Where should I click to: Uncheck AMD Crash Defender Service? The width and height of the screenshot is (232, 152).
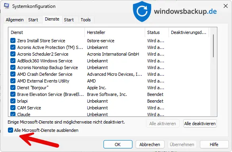click(x=13, y=74)
